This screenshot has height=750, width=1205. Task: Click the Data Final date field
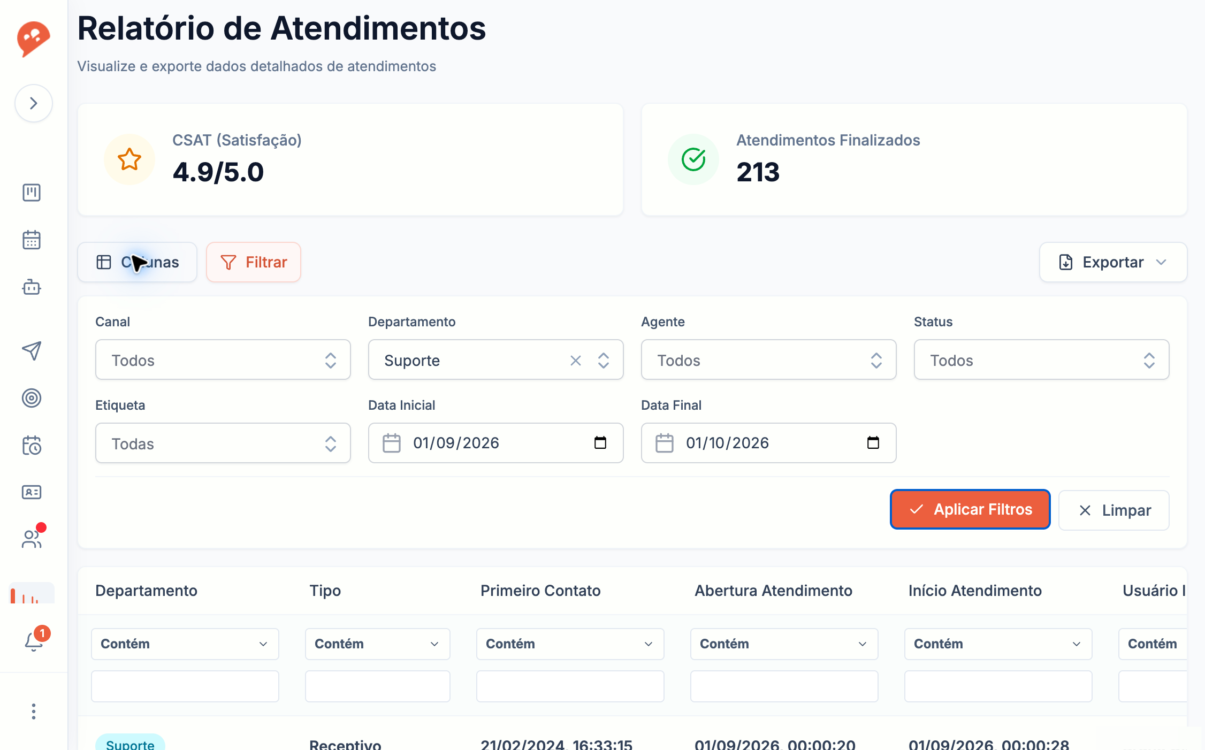click(768, 443)
